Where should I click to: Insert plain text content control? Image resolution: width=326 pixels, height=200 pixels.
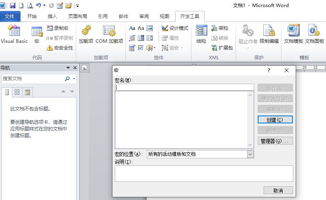tap(141, 28)
